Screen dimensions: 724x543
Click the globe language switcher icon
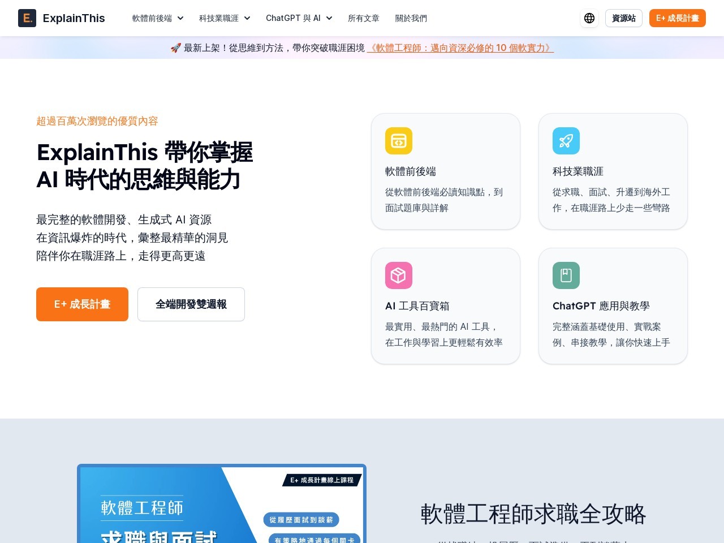point(589,18)
